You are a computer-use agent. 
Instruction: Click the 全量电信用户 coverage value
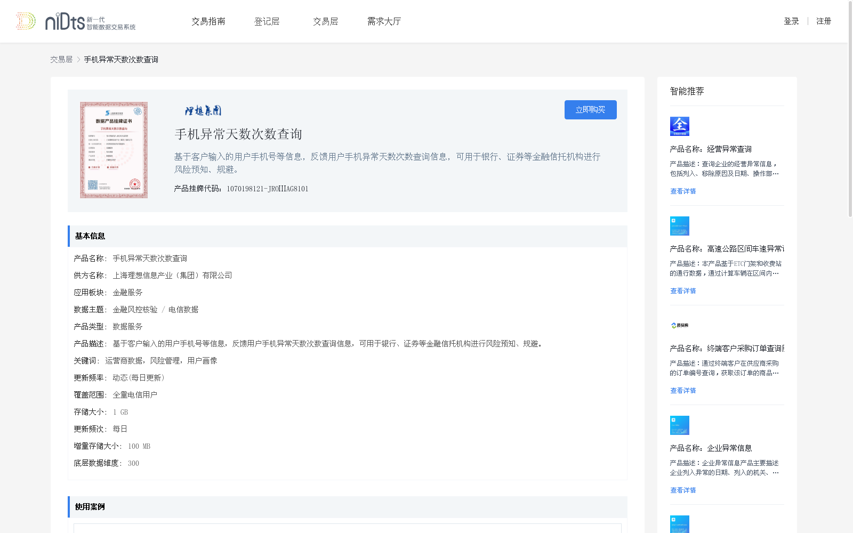tap(135, 395)
